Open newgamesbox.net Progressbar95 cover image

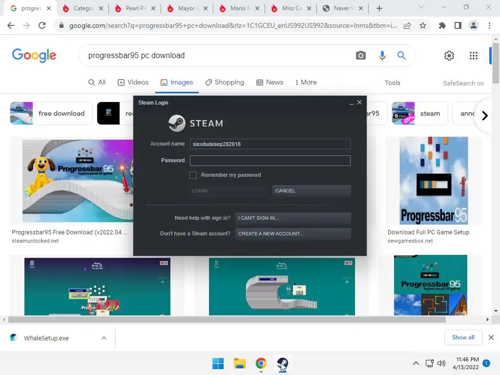point(434,181)
